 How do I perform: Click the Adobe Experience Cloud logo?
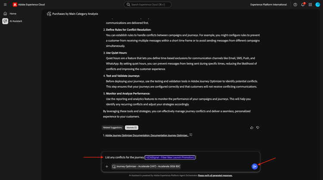15,5
